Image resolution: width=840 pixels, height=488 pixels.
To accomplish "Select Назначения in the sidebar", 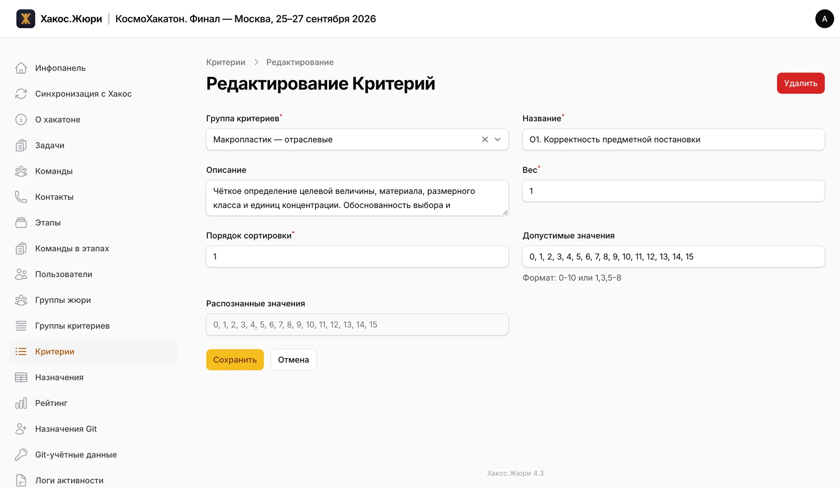I will pos(94,377).
